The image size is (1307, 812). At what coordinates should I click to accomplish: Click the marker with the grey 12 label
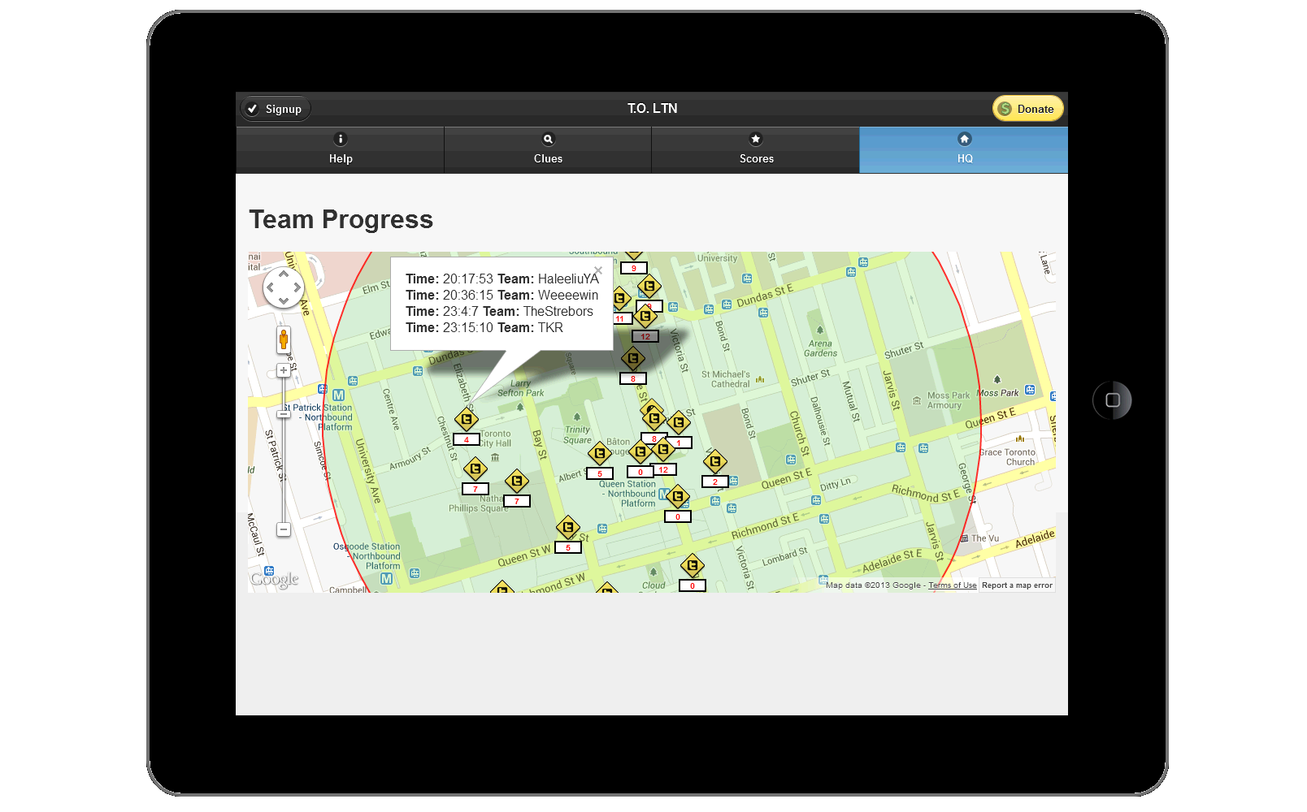pyautogui.click(x=645, y=316)
